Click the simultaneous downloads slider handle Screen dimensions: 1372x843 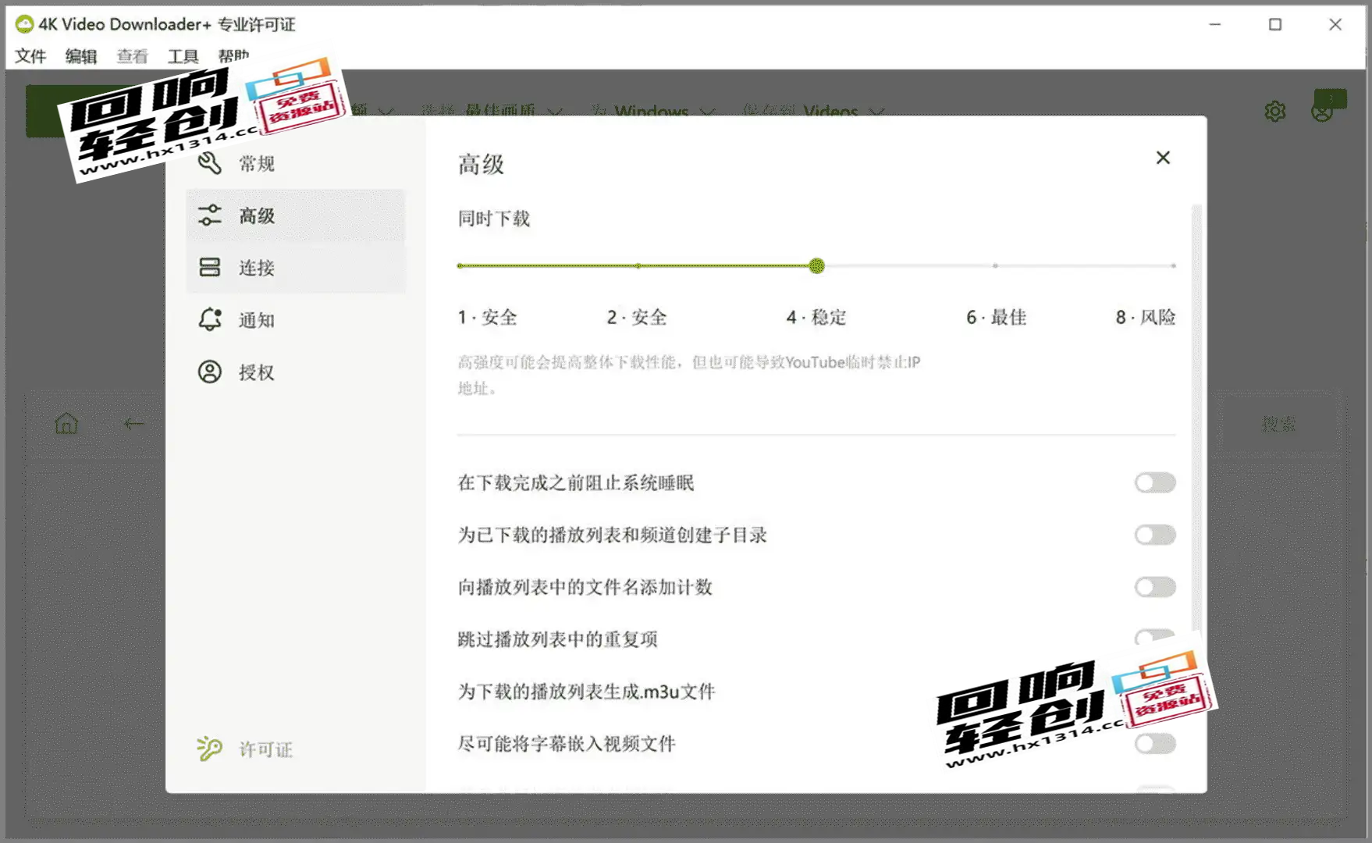point(816,266)
